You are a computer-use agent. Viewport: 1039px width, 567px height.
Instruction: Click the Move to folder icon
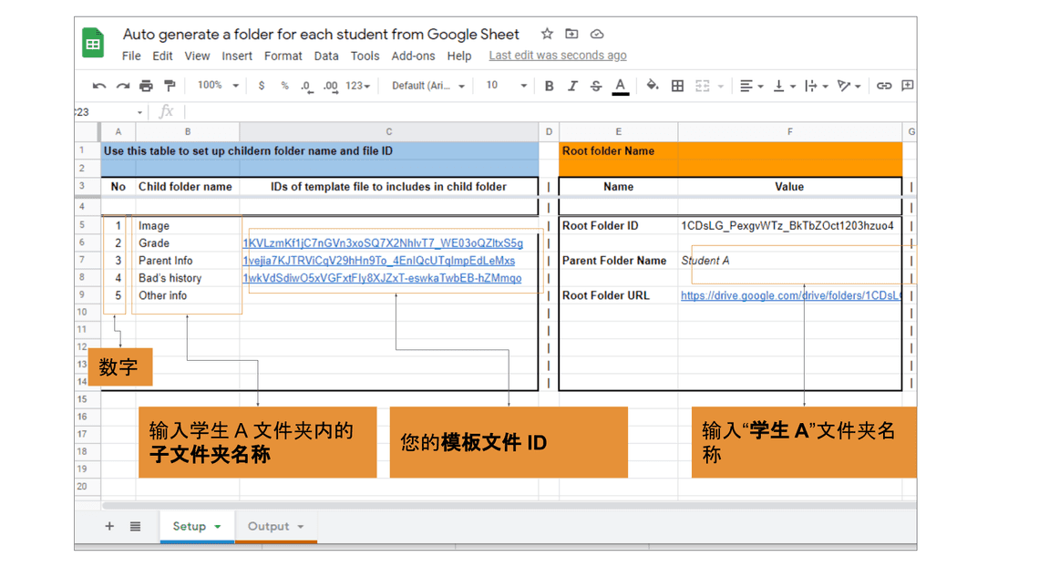coord(571,34)
